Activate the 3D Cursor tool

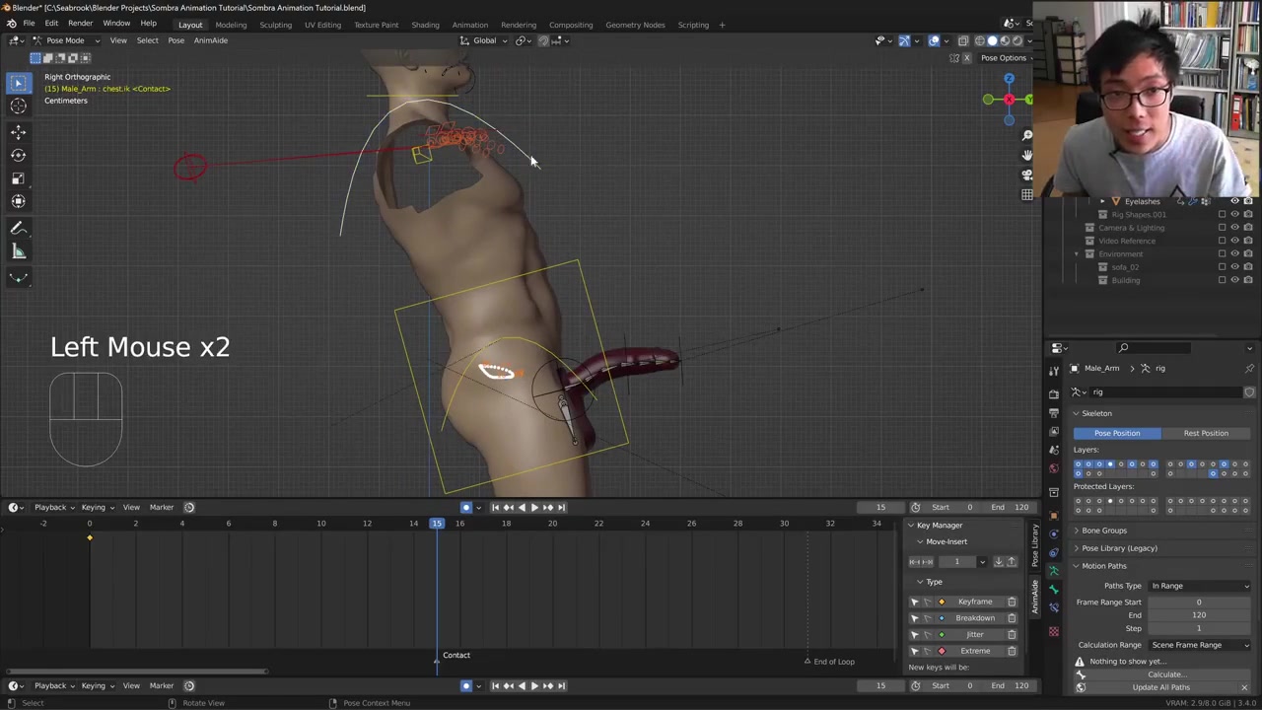[x=18, y=106]
